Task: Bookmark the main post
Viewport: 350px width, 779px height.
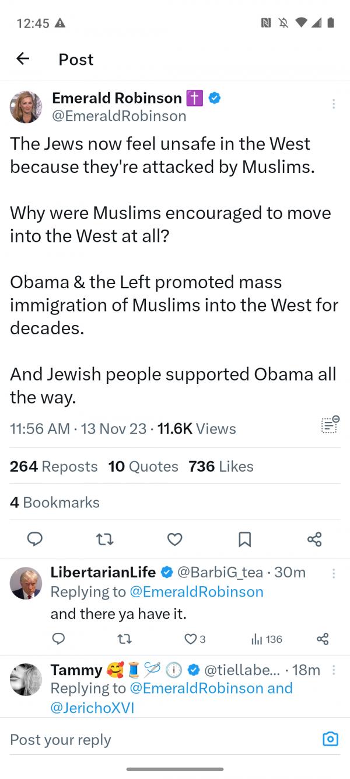Action: pos(245,539)
